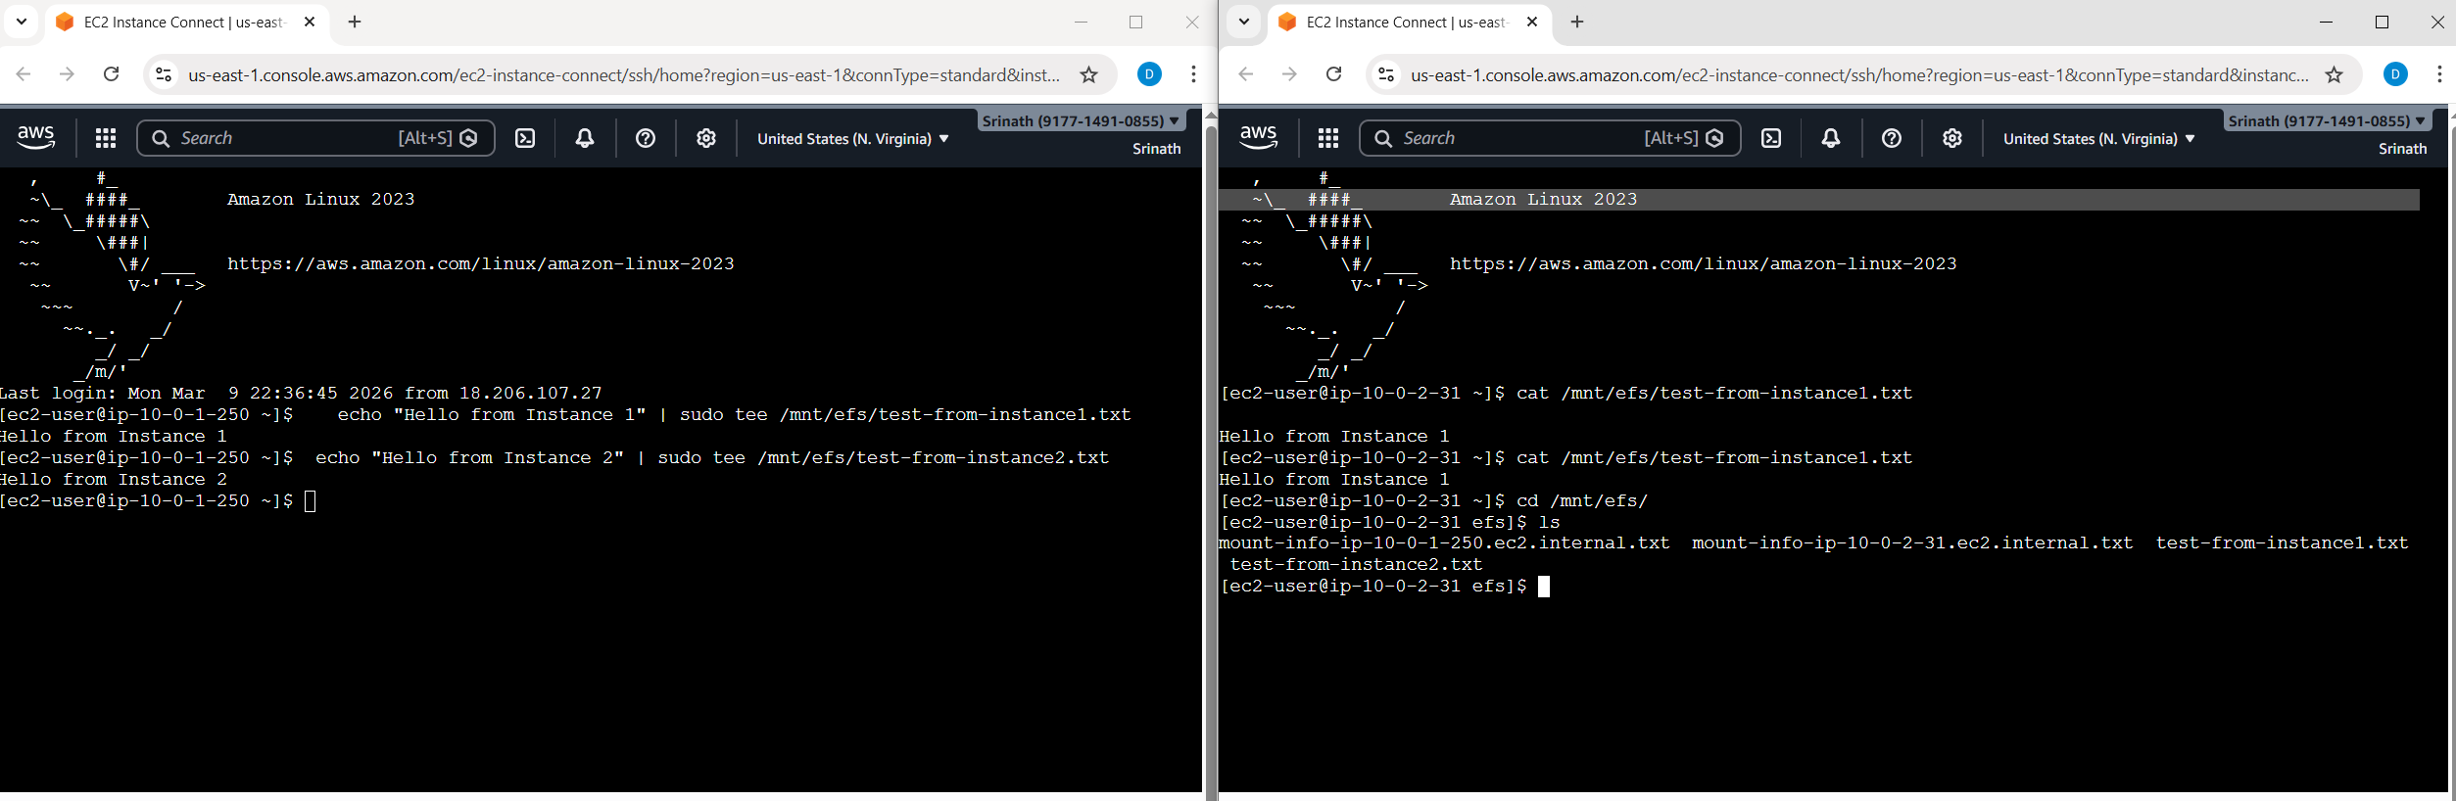Expand region selector in right console window
2456x801 pixels.
click(2098, 139)
